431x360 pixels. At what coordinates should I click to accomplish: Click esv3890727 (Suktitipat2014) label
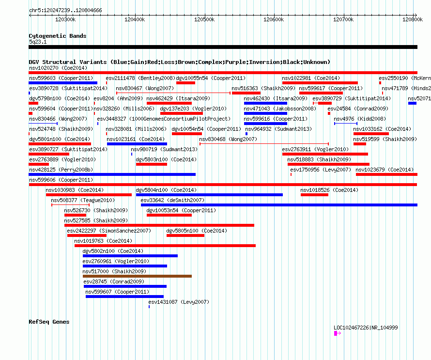click(x=68, y=149)
